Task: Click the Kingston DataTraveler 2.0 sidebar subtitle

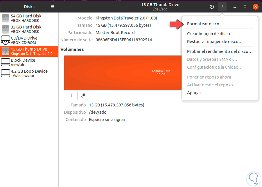Action: coord(32,54)
